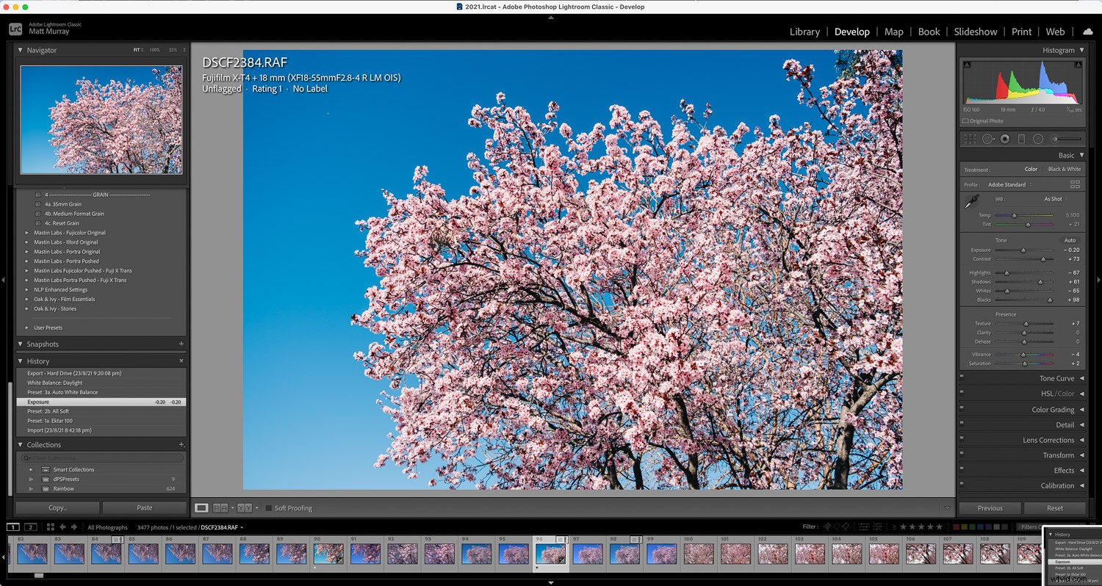Click the green color label swatch in the filter bar
Image resolution: width=1102 pixels, height=586 pixels.
coord(972,527)
